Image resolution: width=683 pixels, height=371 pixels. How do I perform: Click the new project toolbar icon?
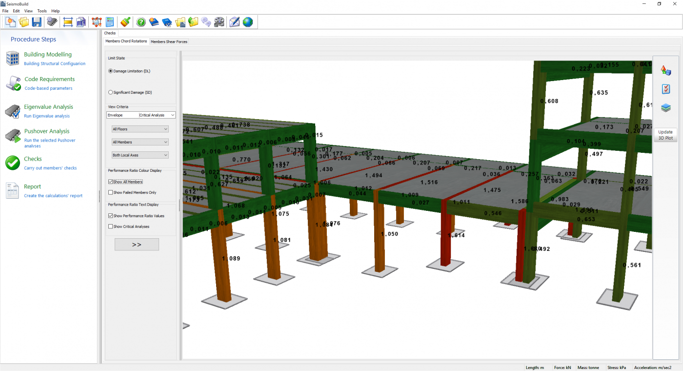click(10, 22)
